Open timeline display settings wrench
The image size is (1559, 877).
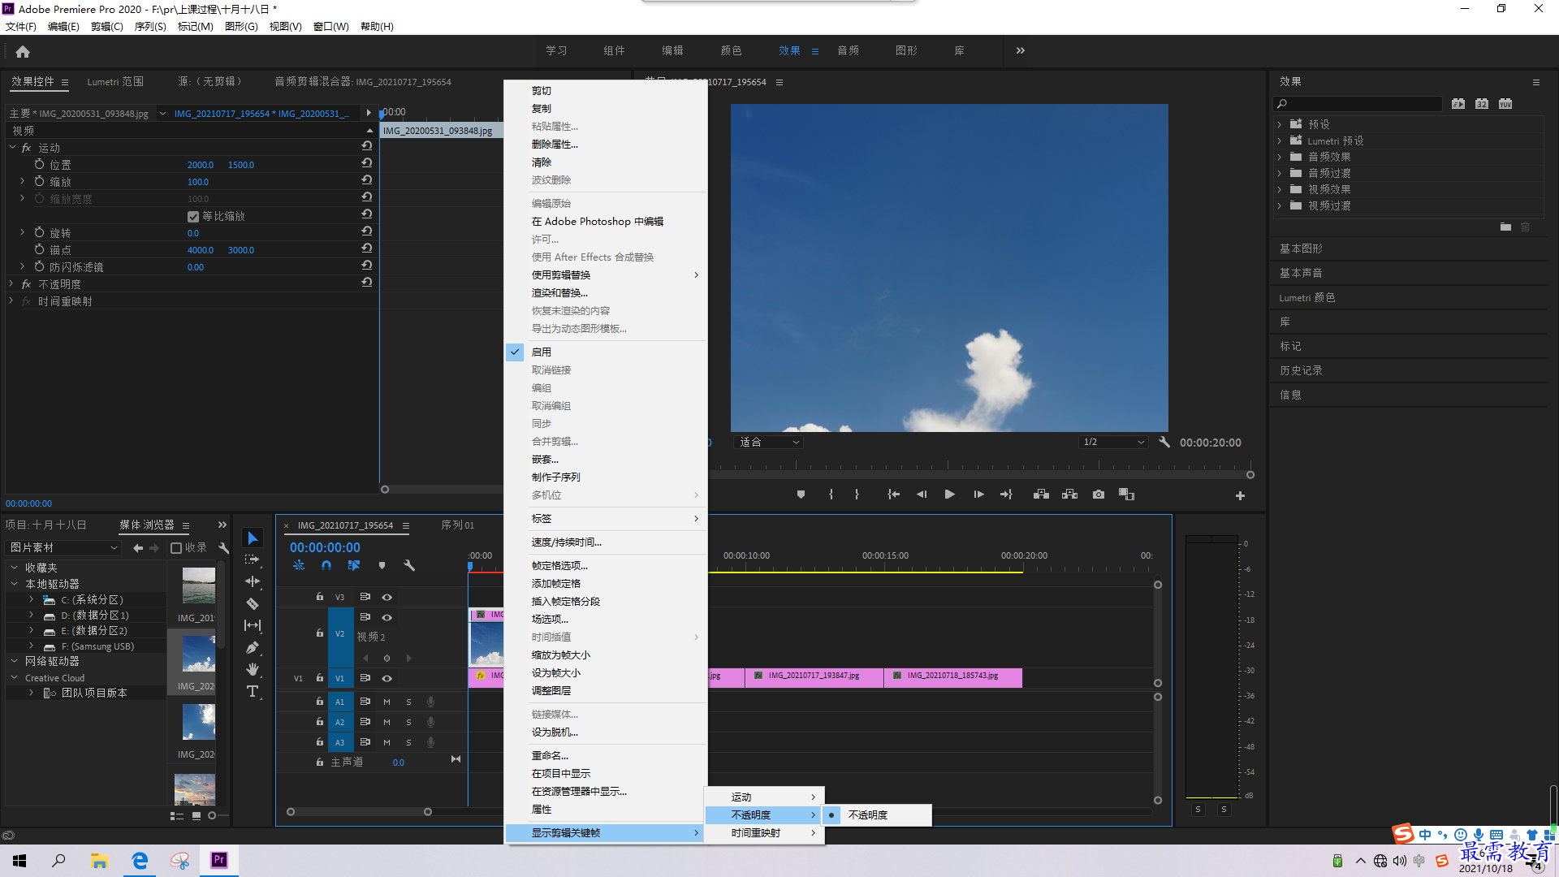(409, 565)
